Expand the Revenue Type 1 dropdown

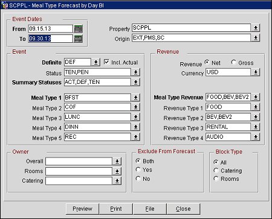pos(256,107)
